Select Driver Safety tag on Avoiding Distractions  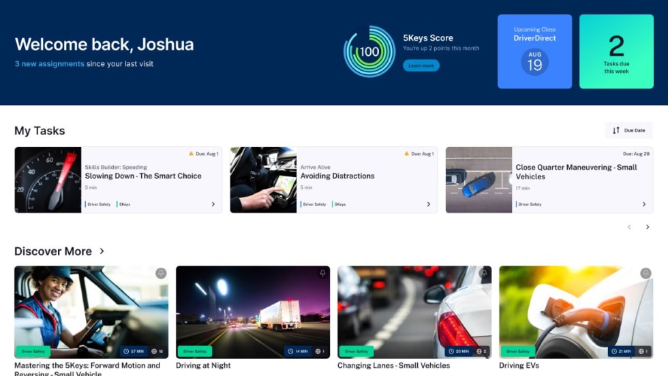click(x=314, y=204)
